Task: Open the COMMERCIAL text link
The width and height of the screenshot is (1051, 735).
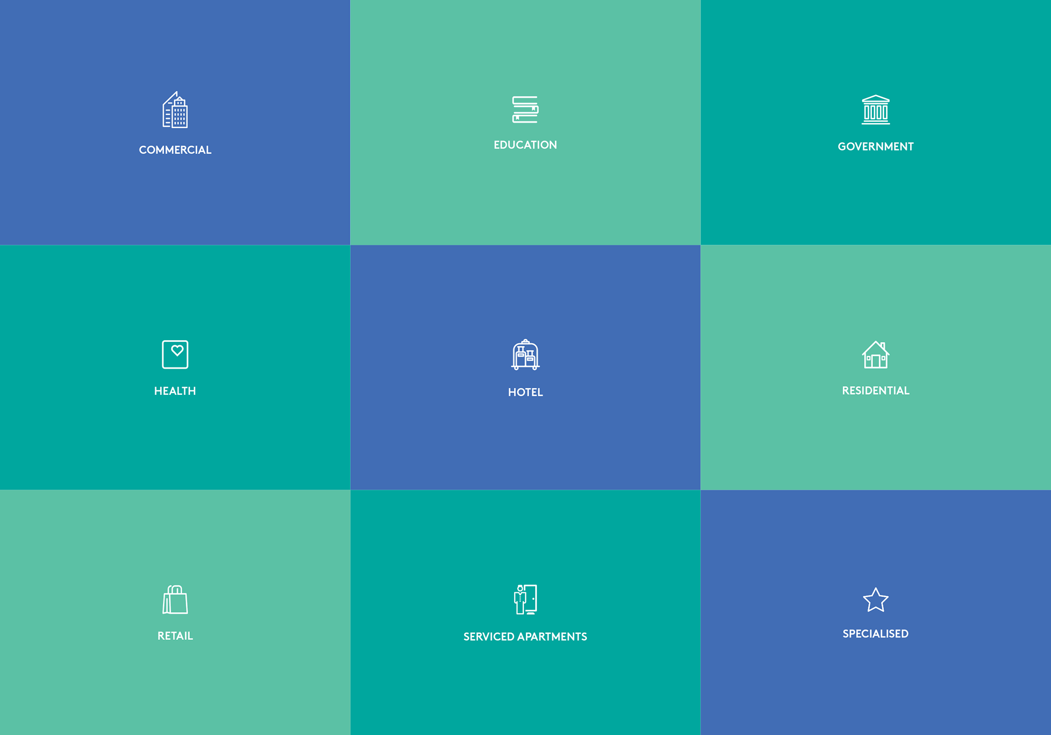Action: click(175, 150)
